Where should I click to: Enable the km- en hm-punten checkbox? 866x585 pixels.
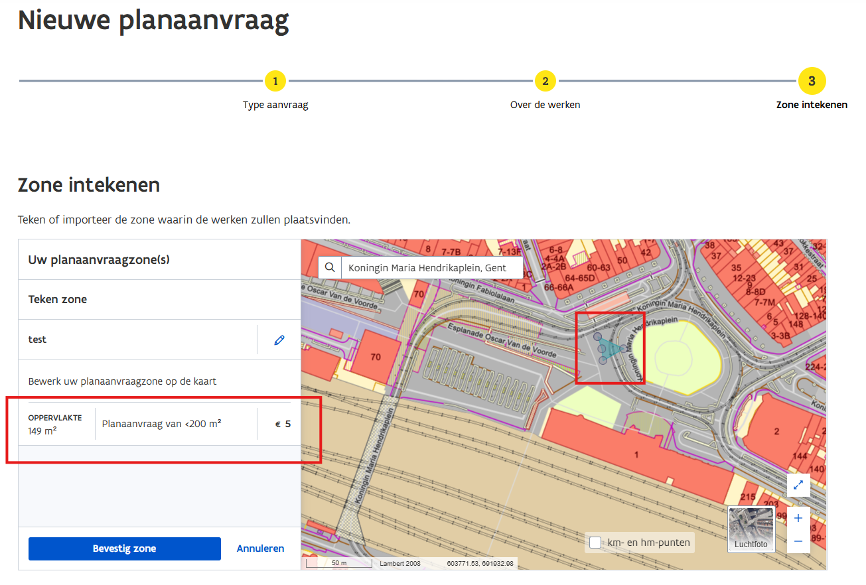595,543
